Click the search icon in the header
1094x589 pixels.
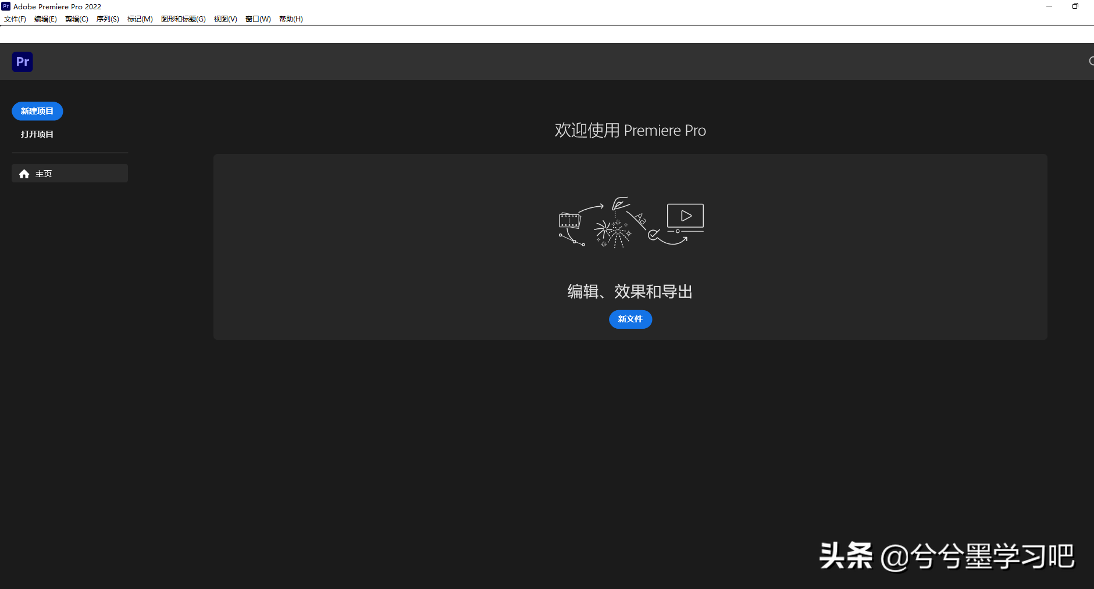[1091, 61]
